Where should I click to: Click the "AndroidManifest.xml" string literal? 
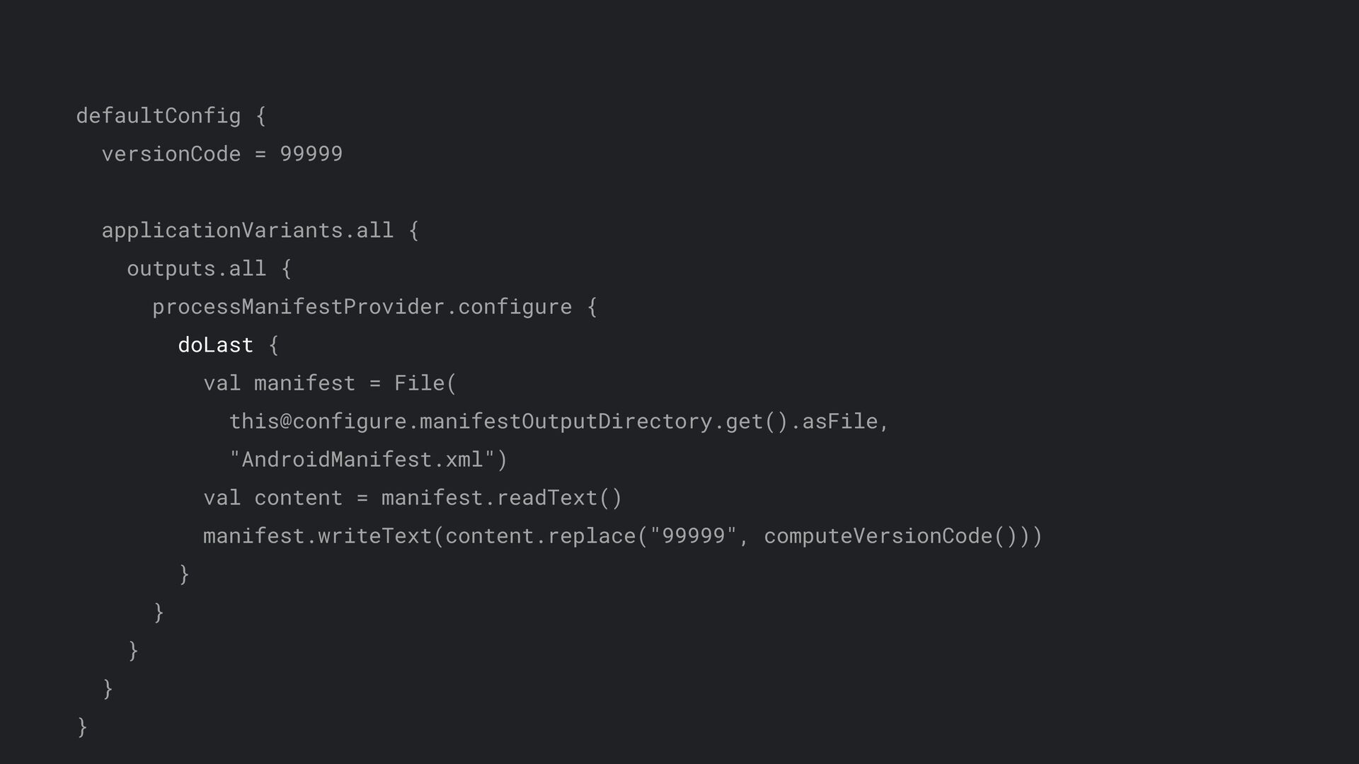point(362,460)
